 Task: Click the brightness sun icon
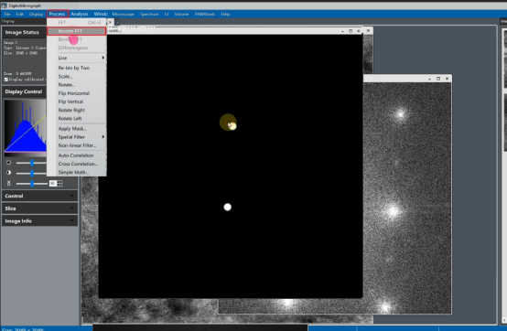pyautogui.click(x=9, y=163)
